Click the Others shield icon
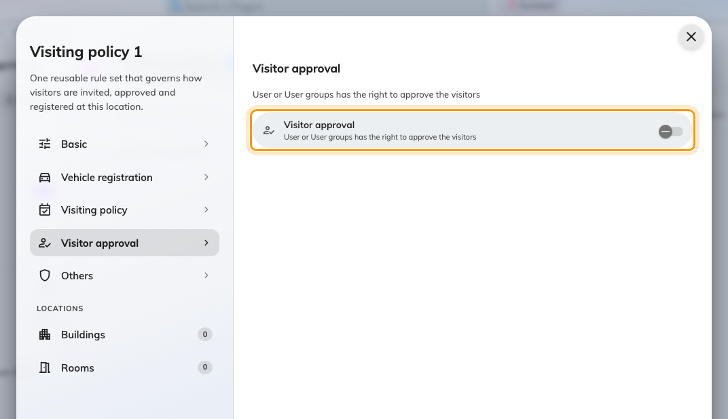This screenshot has height=419, width=728. click(x=45, y=276)
